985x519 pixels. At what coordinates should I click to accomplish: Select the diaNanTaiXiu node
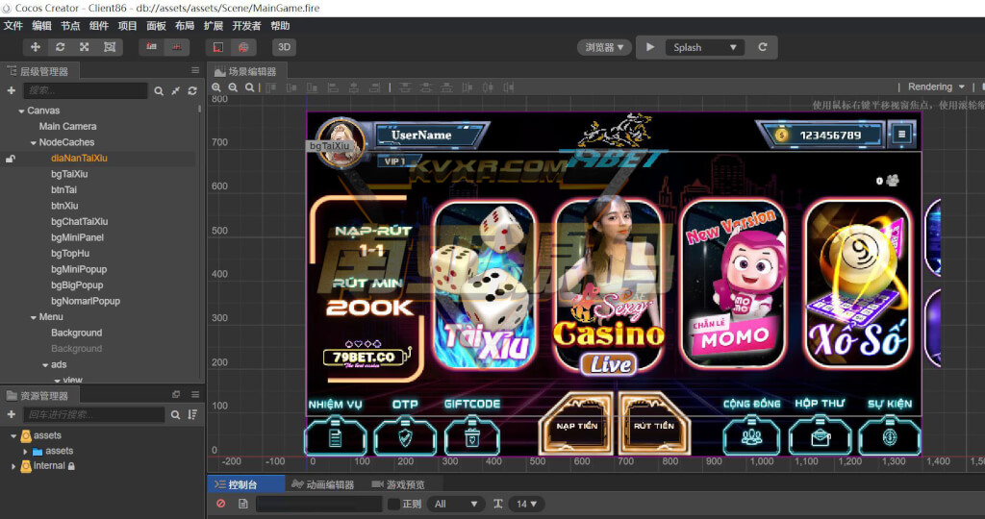coord(79,159)
